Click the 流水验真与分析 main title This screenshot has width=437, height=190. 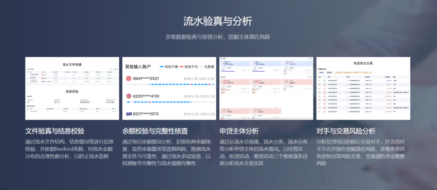[218, 21]
